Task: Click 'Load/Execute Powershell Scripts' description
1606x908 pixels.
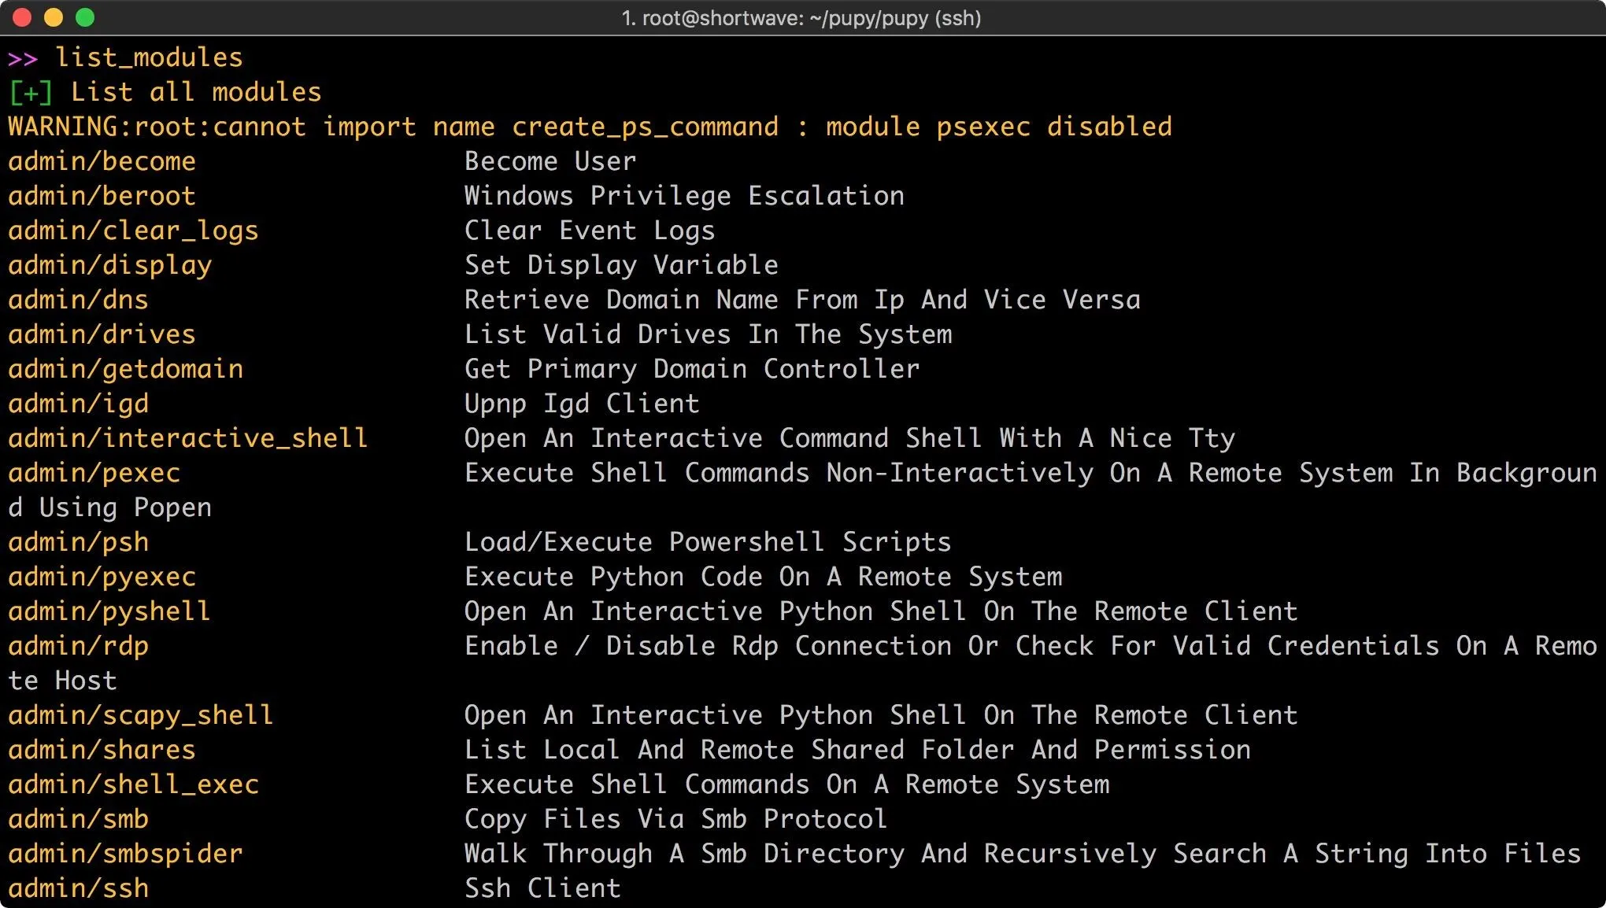Action: [708, 542]
